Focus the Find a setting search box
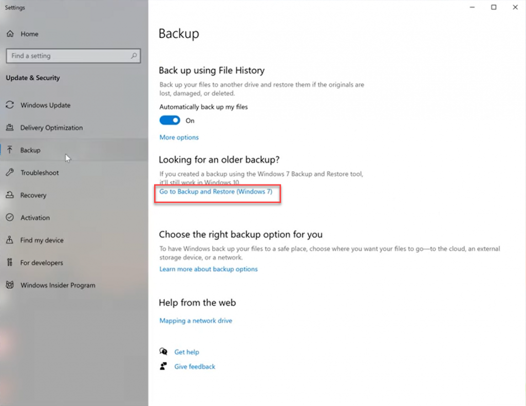This screenshot has height=406, width=526. [73, 56]
